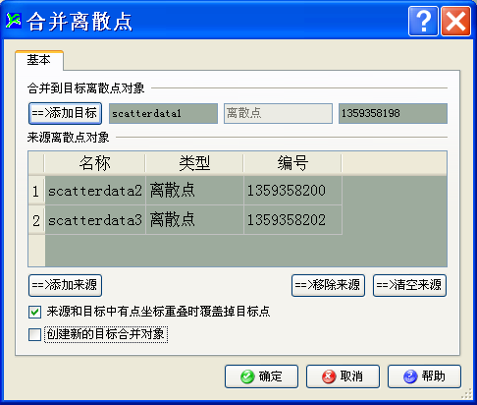The width and height of the screenshot is (477, 405).
Task: Open help via the blue 帮助 button
Action: click(424, 376)
